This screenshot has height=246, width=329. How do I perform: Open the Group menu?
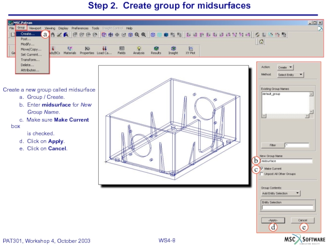21,27
